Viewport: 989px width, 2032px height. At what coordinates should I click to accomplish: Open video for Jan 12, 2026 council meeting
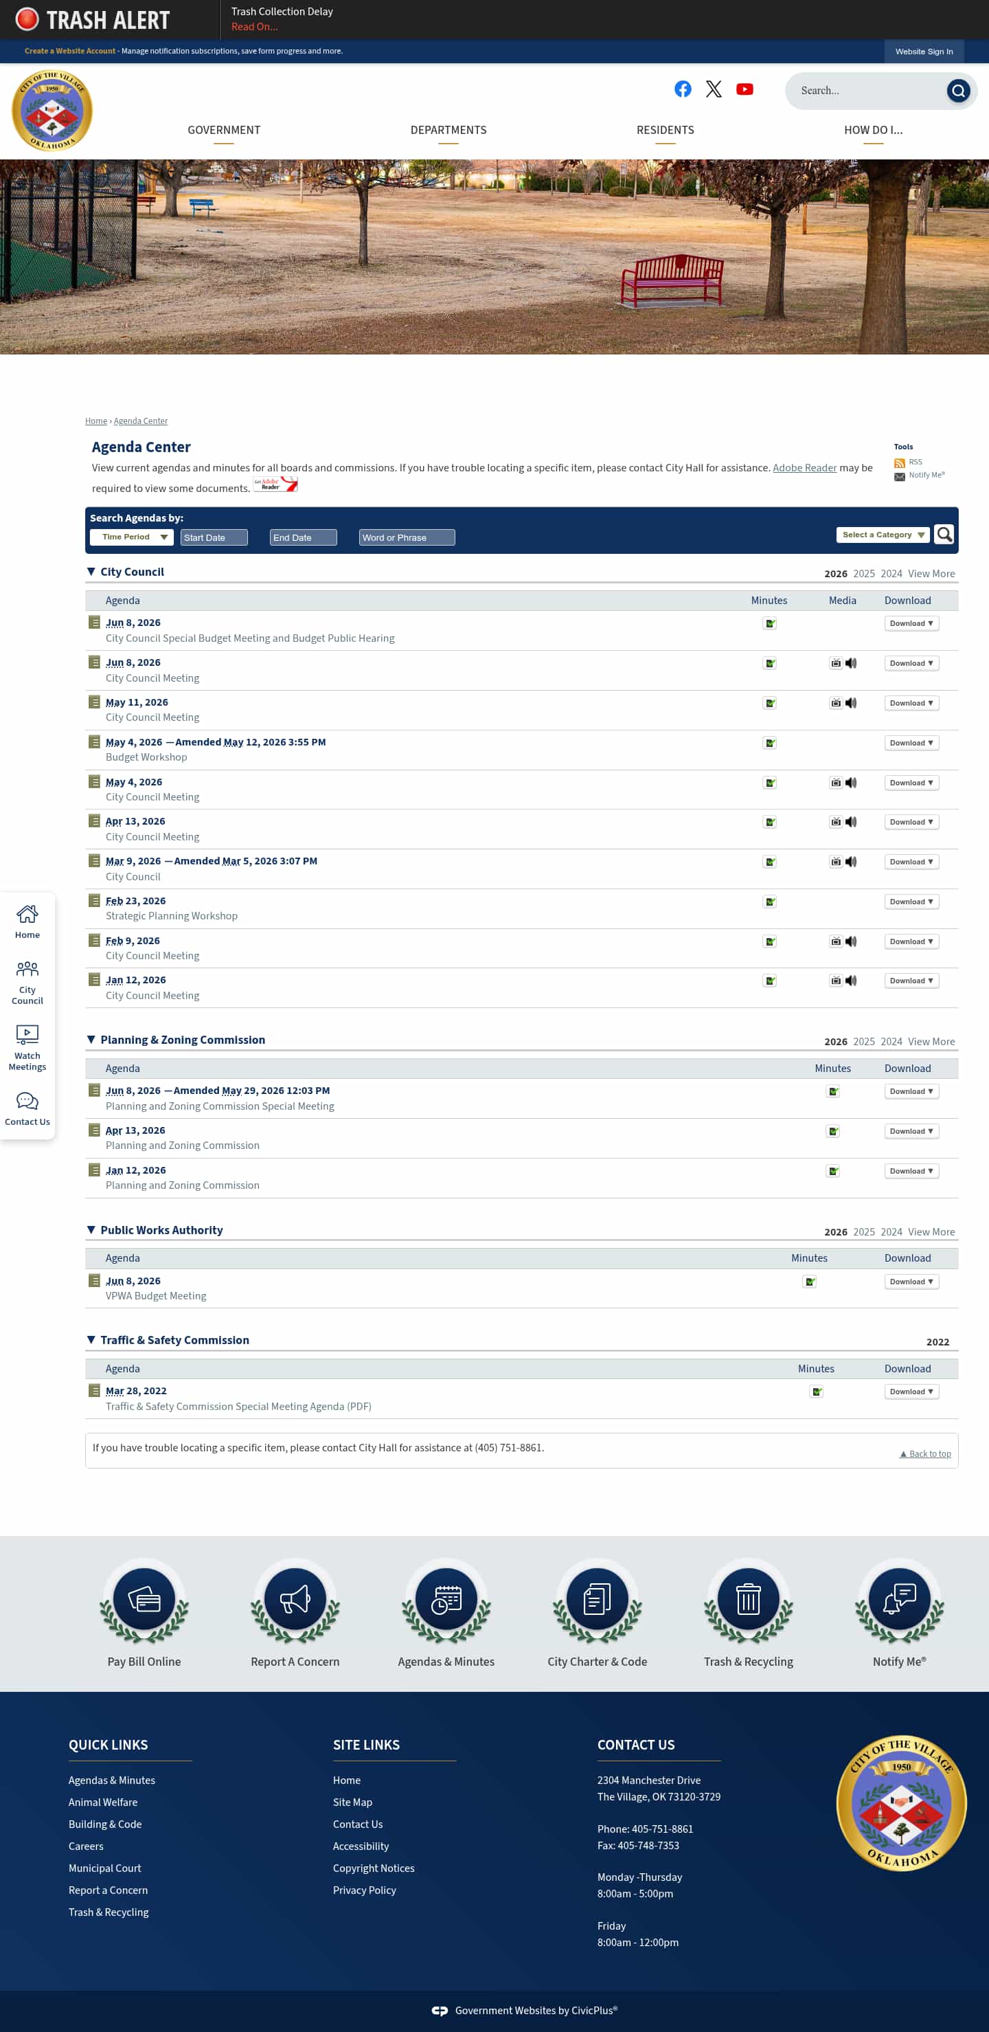point(835,981)
